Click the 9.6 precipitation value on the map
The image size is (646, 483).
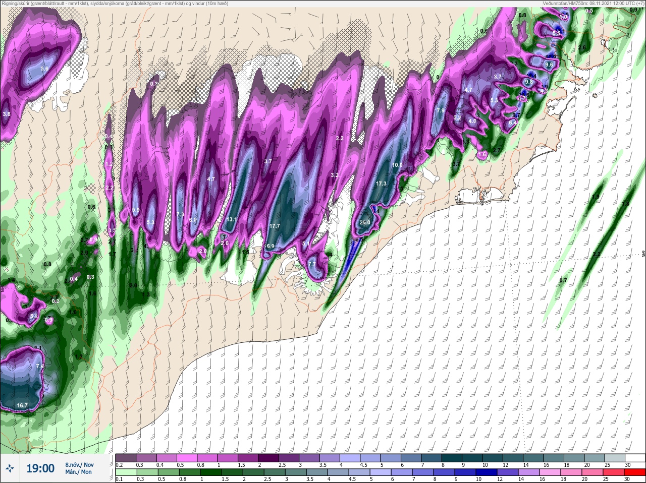550,65
